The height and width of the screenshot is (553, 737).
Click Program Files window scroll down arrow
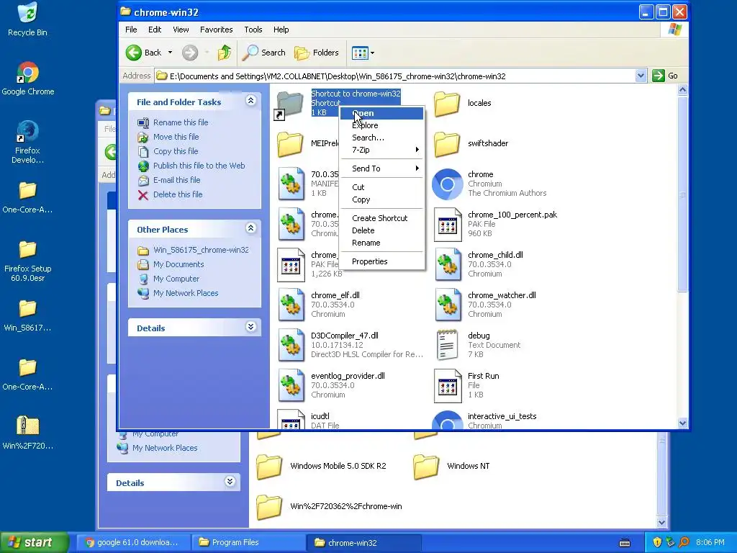(662, 522)
